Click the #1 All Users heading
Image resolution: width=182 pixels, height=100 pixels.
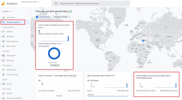(x=93, y=80)
